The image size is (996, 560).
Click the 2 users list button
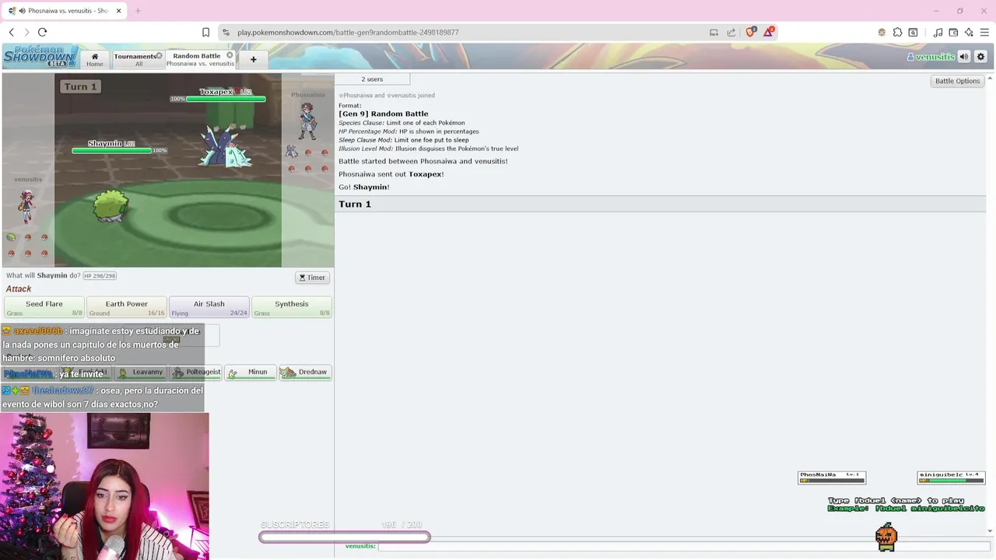372,79
